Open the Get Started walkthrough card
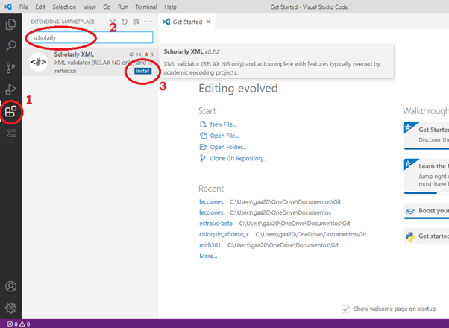 (x=426, y=135)
